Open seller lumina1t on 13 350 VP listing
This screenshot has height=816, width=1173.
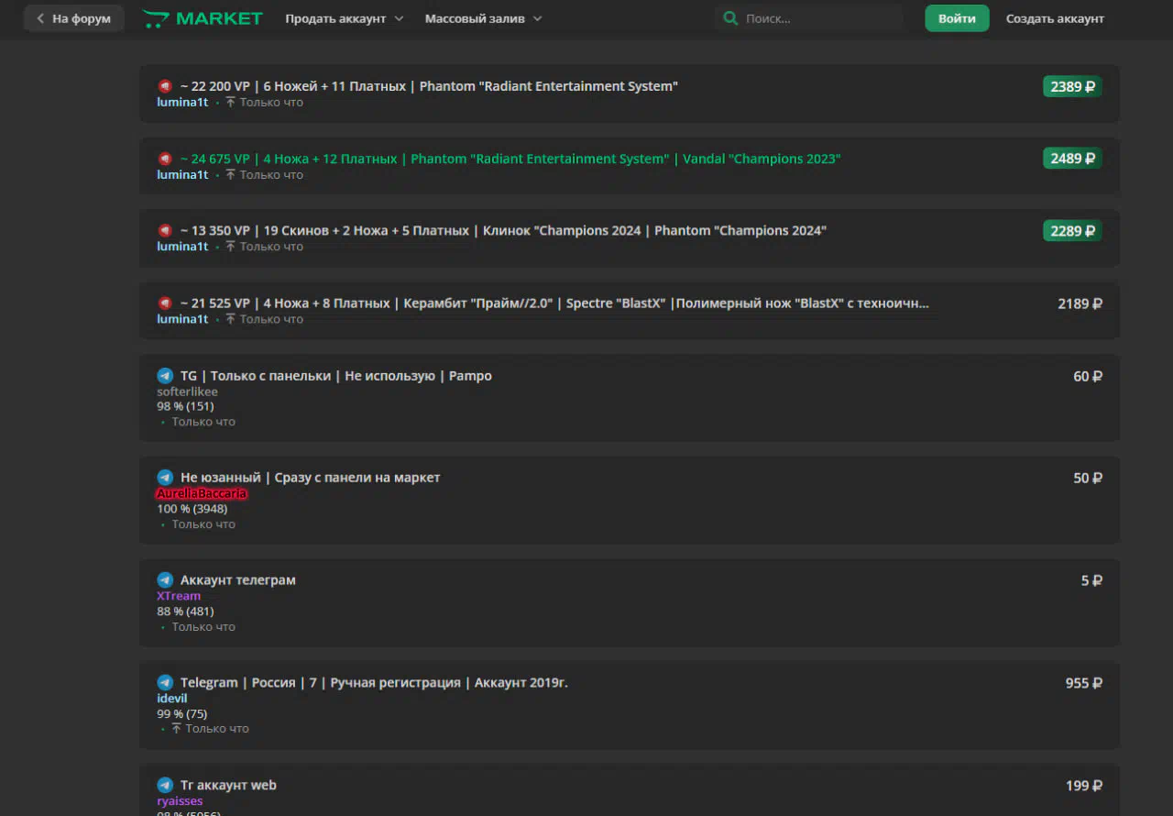click(182, 247)
